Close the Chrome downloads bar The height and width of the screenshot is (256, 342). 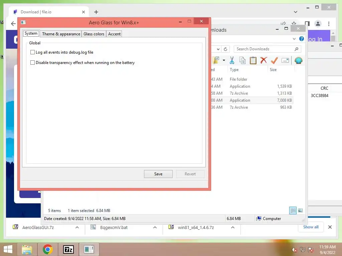[330, 227]
